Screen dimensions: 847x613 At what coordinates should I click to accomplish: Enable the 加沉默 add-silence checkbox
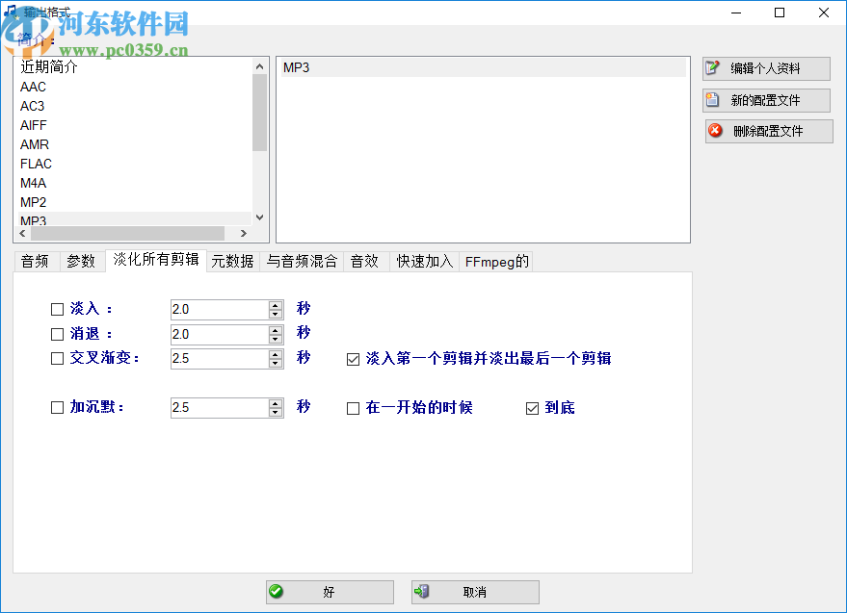click(x=57, y=407)
